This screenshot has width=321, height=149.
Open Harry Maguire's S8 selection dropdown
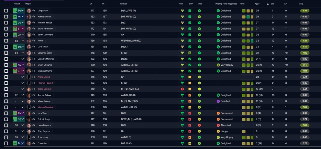tap(22, 125)
